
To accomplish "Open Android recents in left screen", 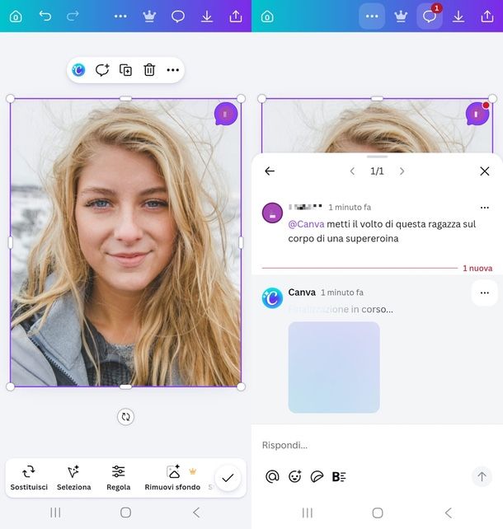I will coord(55,513).
